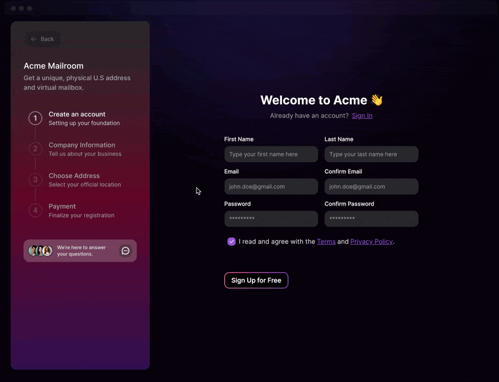Click into the Confirm Email field
Viewport: 499px width, 382px height.
pos(371,186)
